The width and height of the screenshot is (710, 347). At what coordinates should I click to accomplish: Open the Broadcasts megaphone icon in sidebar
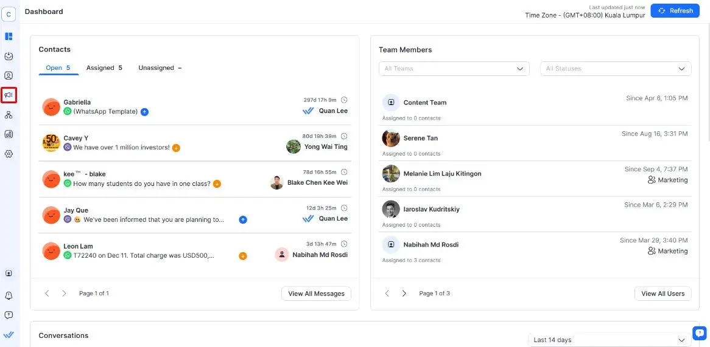9,95
